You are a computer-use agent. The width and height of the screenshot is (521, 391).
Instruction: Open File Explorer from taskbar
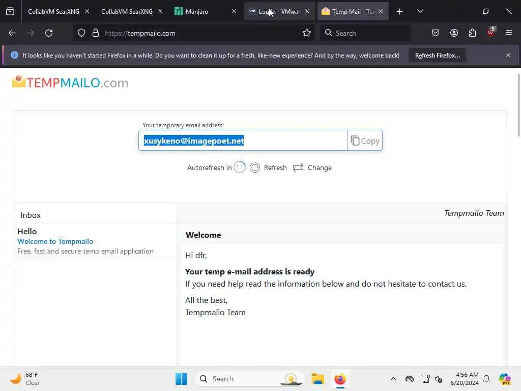317,379
